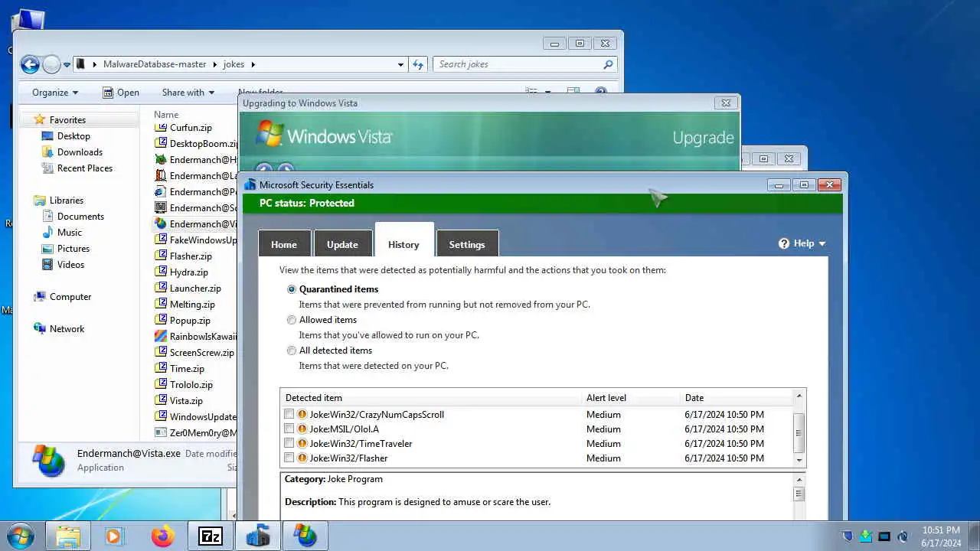Screen dimensions: 980x551
Task: Click the Name column header in Explorer
Action: (166, 114)
